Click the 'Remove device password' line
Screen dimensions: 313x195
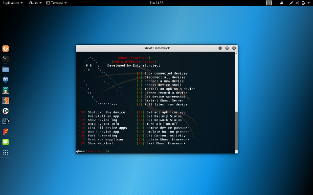pos(163,128)
